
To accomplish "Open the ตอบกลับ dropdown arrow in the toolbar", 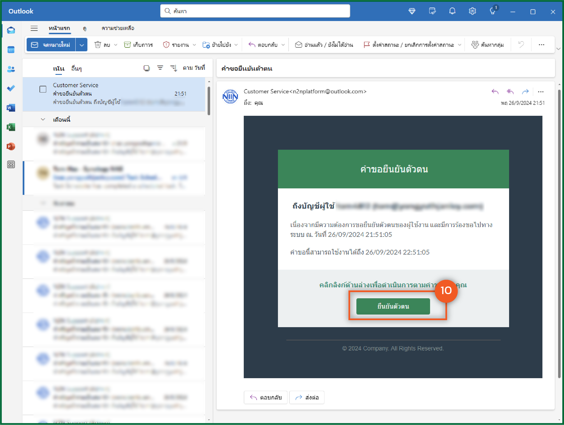I will pyautogui.click(x=283, y=45).
